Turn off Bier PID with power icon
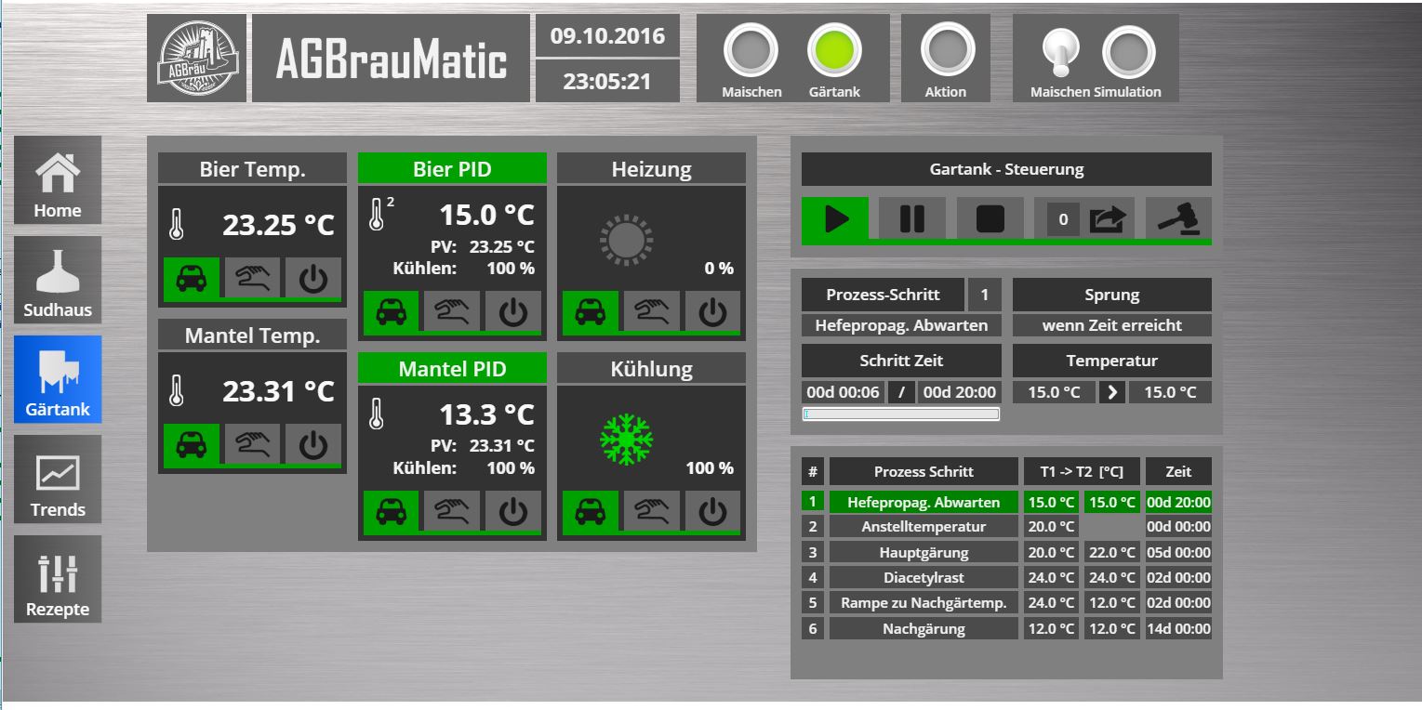Screen dimensions: 1422x710 (x=512, y=312)
